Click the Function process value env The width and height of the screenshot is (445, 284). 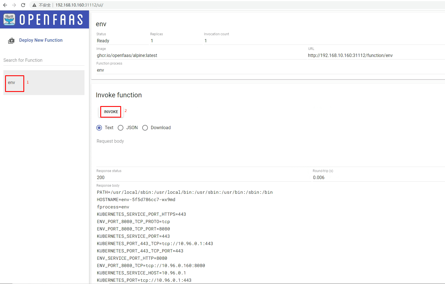coord(101,70)
